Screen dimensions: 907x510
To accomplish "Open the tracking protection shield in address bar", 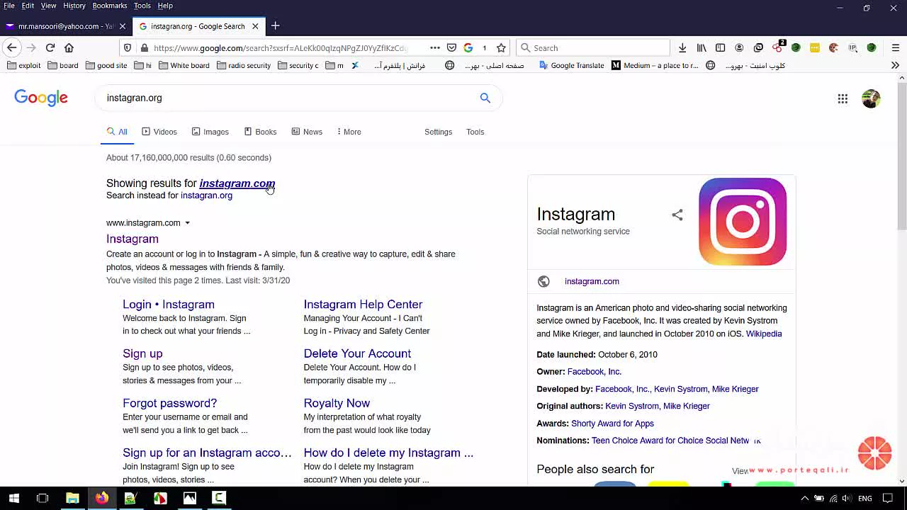I will (x=128, y=47).
